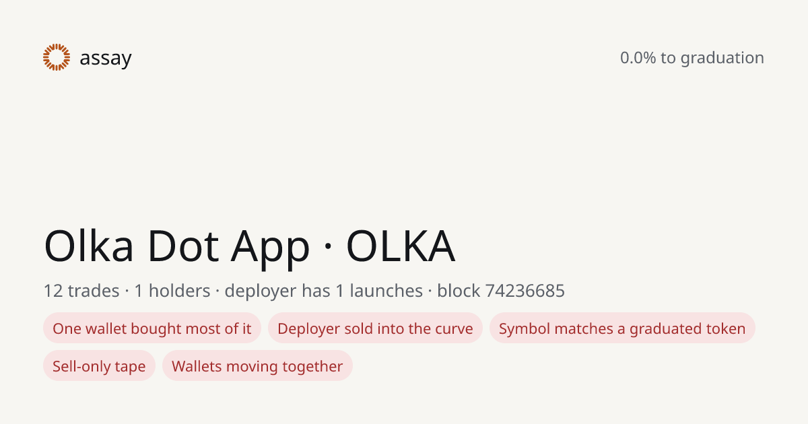Image resolution: width=808 pixels, height=424 pixels.
Task: Click the word App in the heading
Action: point(270,247)
